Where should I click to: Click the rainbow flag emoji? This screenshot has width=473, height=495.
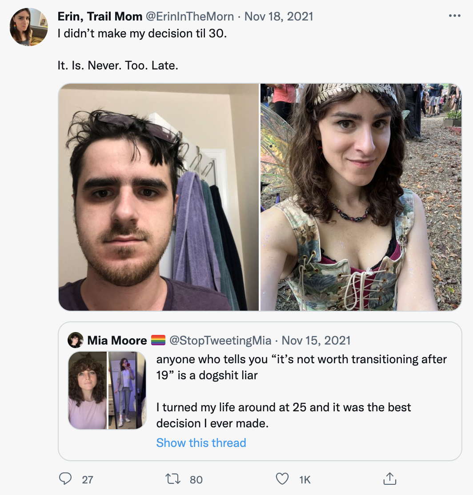pyautogui.click(x=158, y=341)
